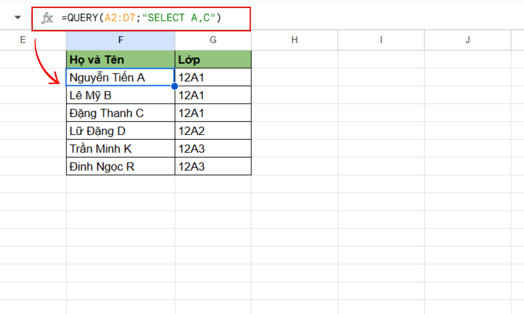This screenshot has height=314, width=524.
Task: Click the blue fill handle dot
Action: (175, 86)
